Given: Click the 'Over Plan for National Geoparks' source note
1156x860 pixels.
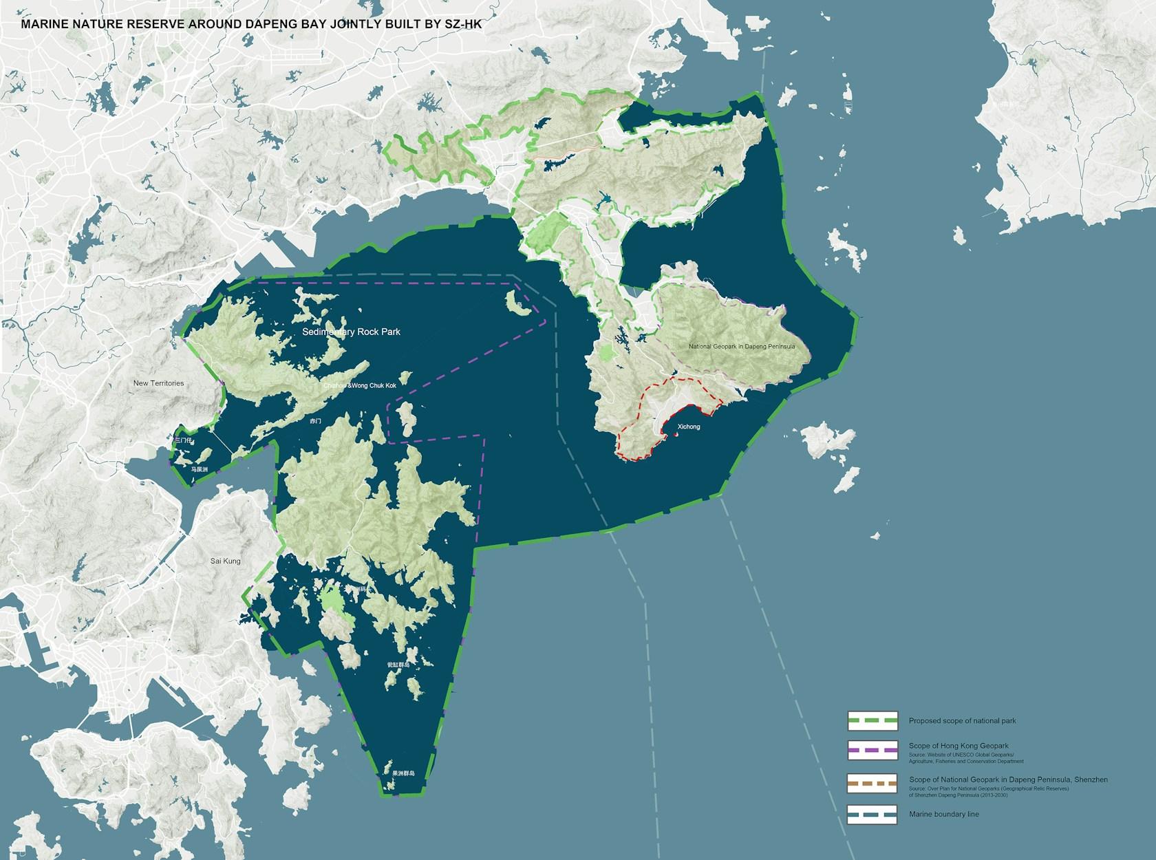Looking at the screenshot, I should pyautogui.click(x=989, y=792).
